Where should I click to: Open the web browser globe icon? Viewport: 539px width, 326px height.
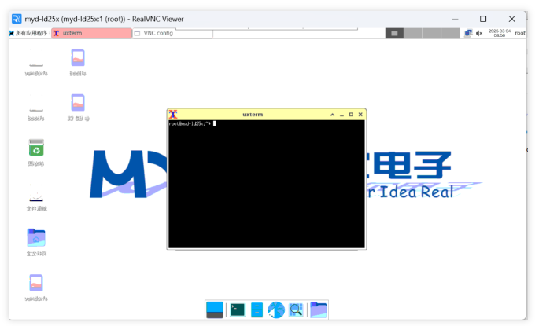point(276,310)
